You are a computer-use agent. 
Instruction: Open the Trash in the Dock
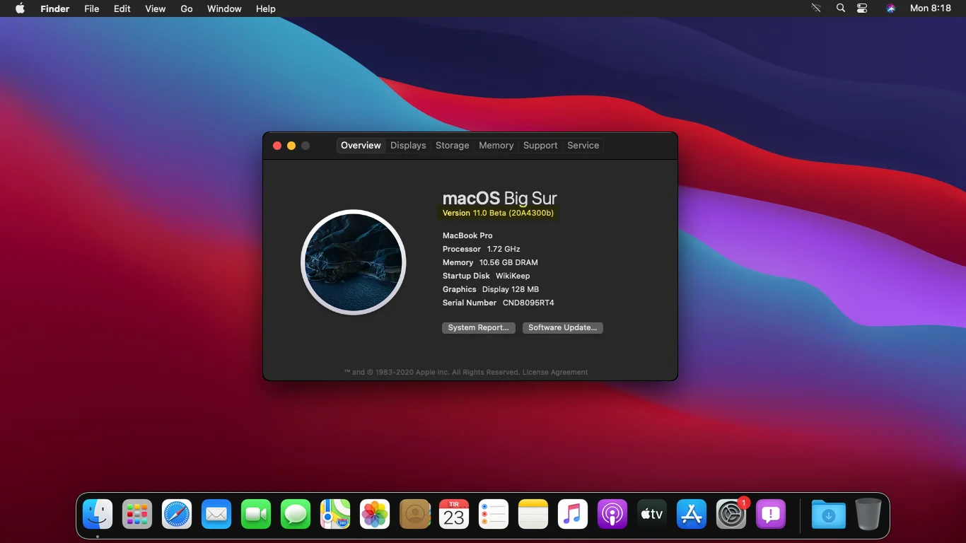(x=868, y=514)
